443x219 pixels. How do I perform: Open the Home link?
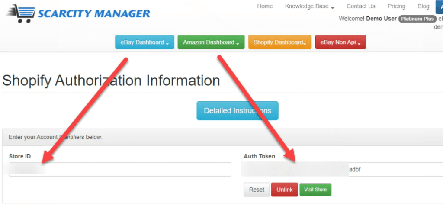point(265,6)
